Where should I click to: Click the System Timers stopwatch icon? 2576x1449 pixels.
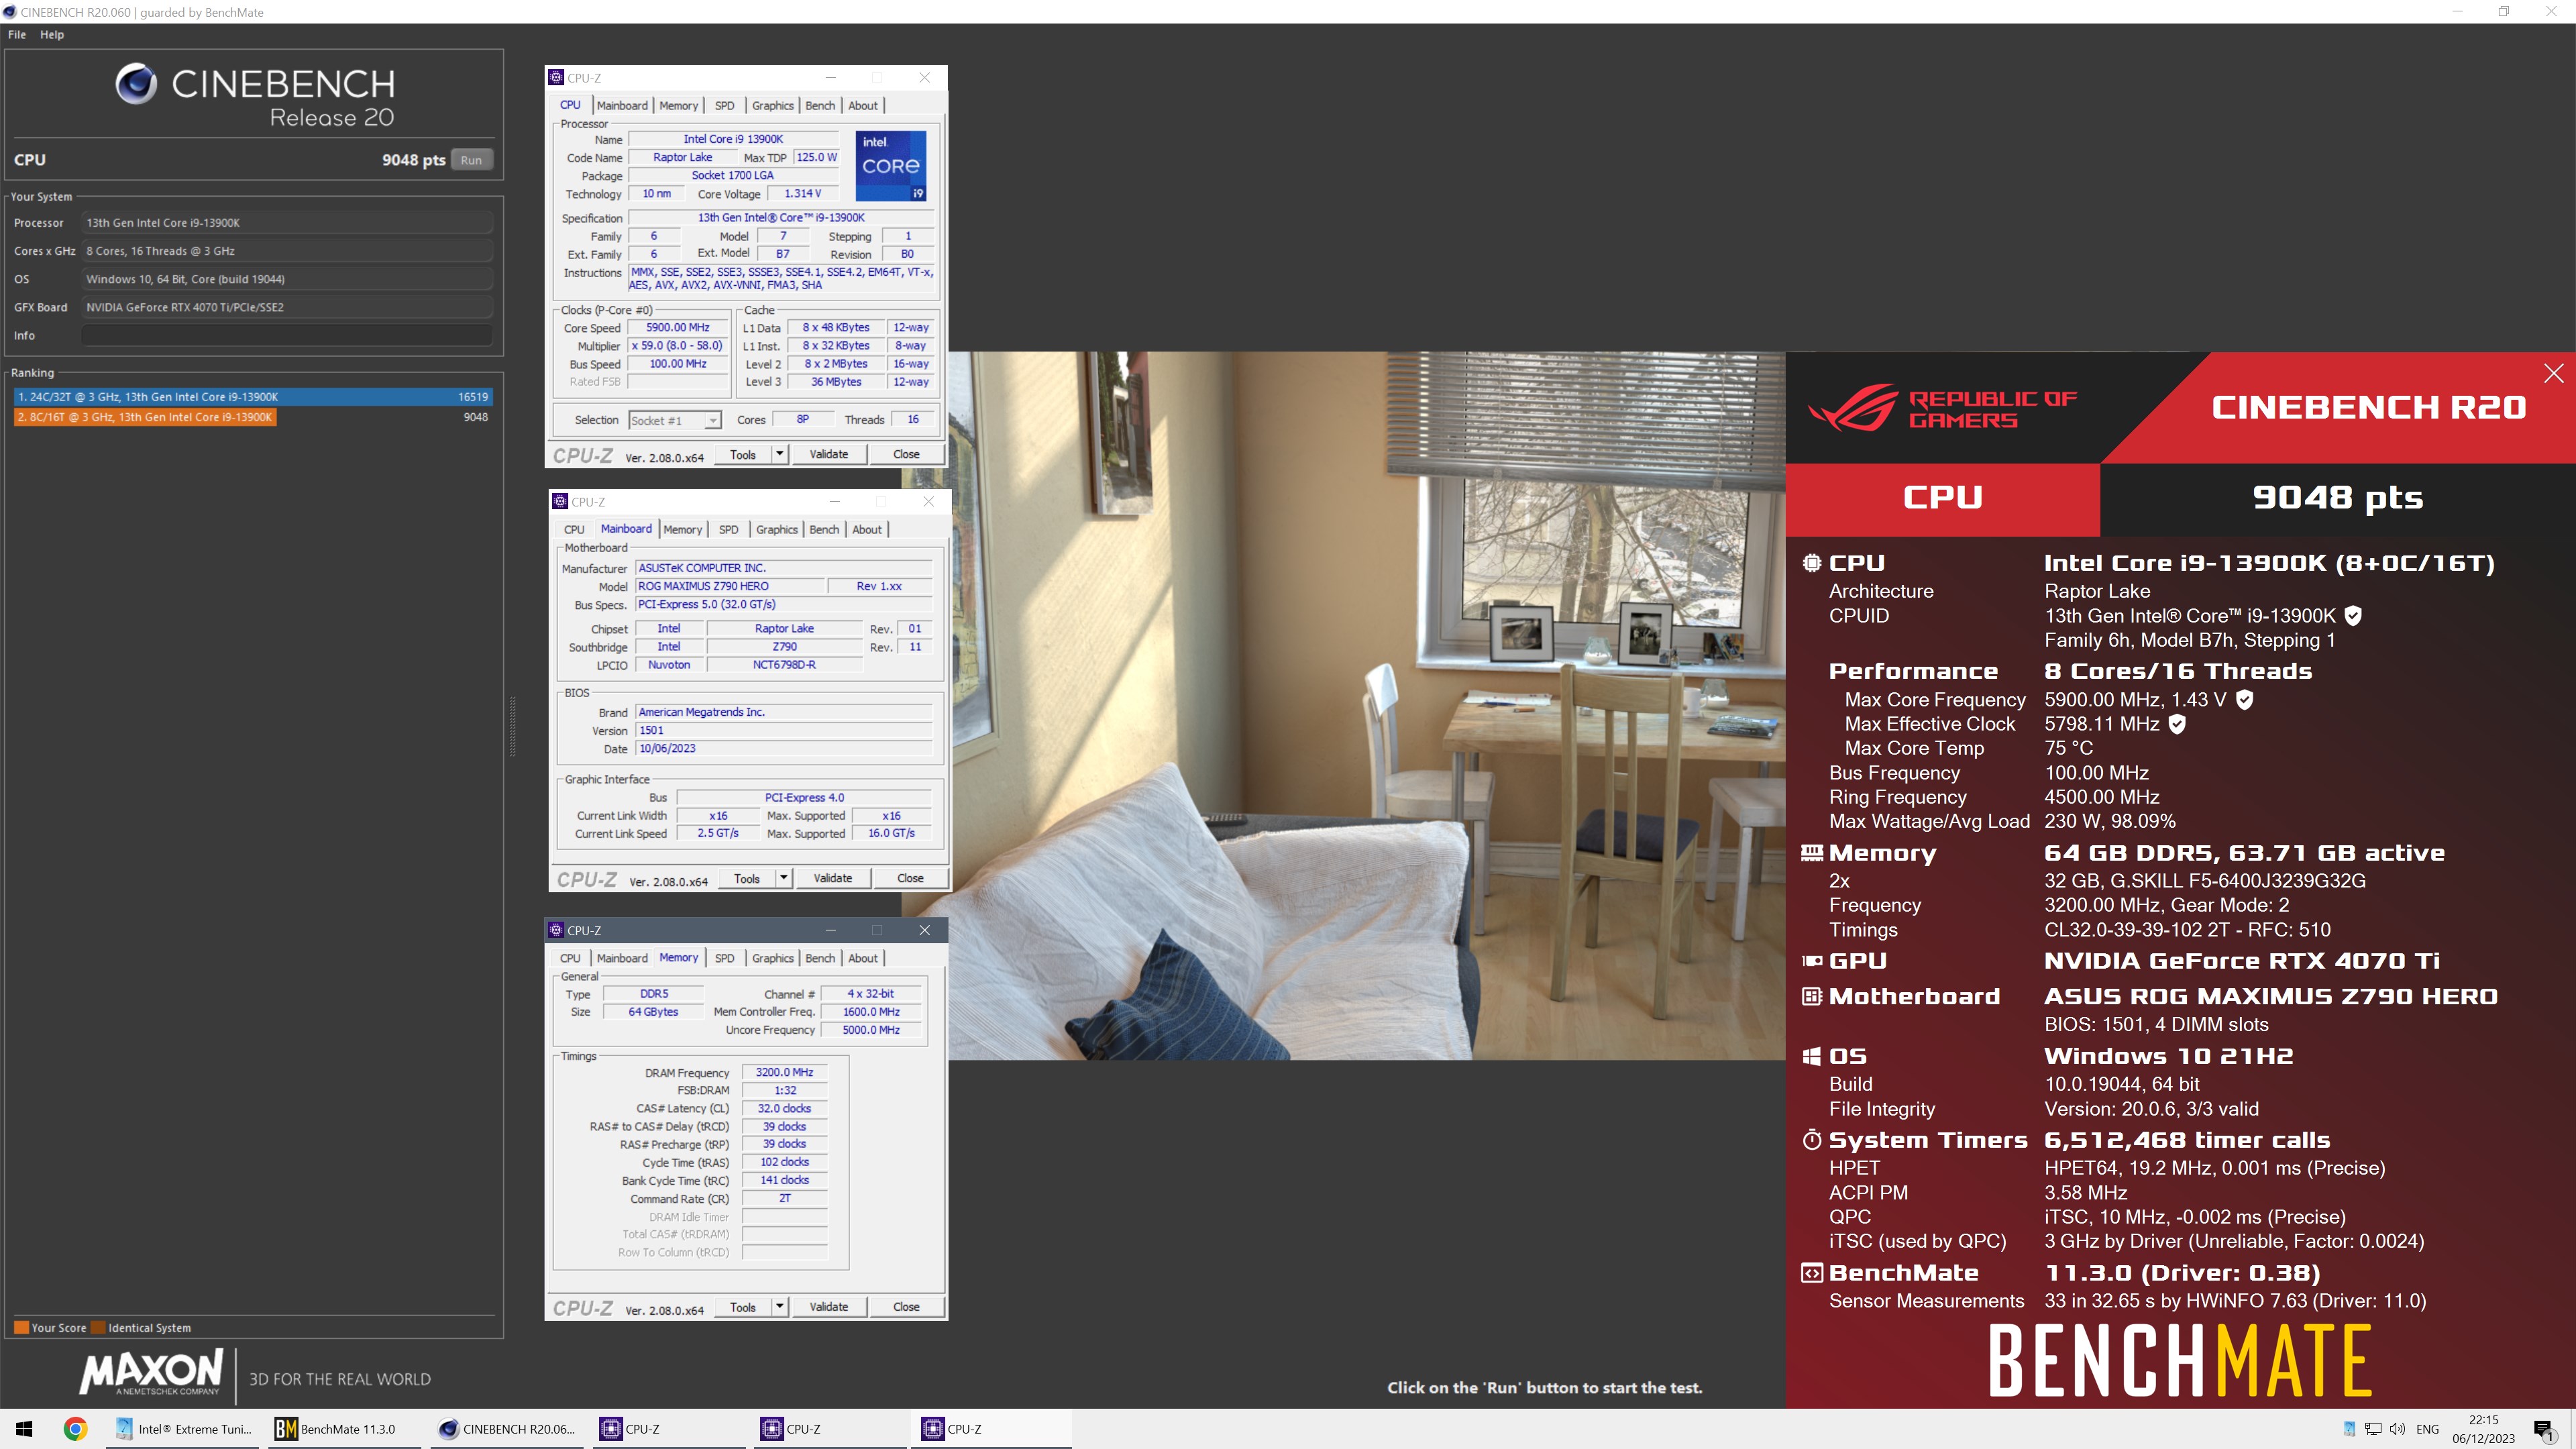1811,1139
